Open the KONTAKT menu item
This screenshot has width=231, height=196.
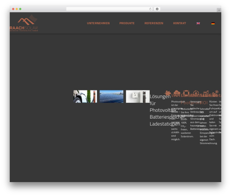pos(179,23)
